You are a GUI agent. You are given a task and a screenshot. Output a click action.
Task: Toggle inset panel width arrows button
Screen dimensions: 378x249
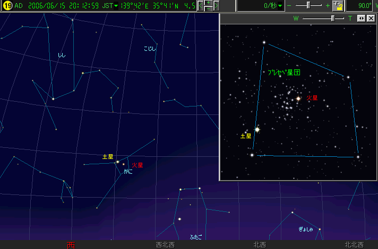(x=361, y=19)
